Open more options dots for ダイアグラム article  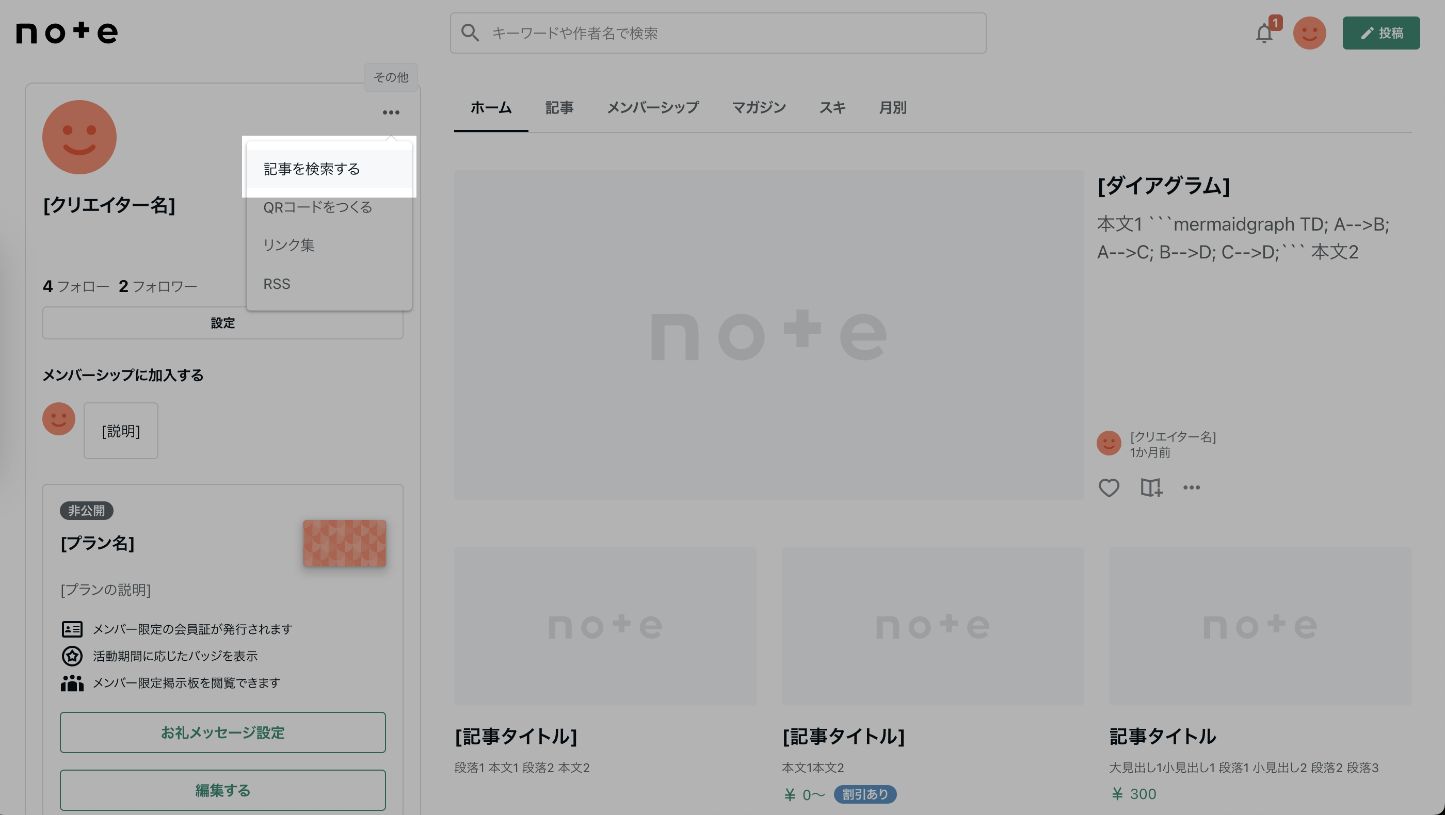[1192, 487]
